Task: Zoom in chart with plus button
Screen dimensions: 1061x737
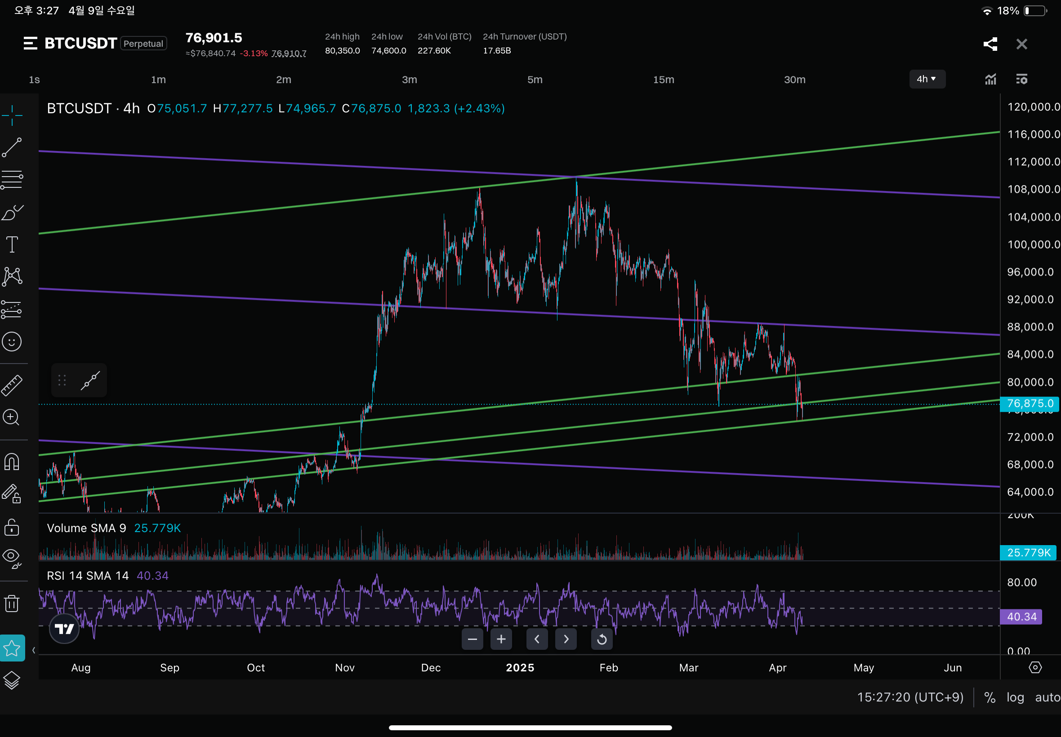Action: click(501, 639)
